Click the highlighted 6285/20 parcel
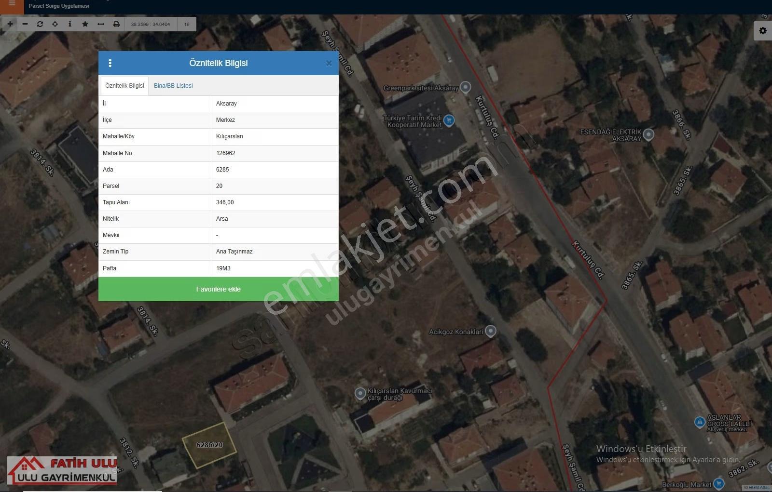 (x=209, y=445)
